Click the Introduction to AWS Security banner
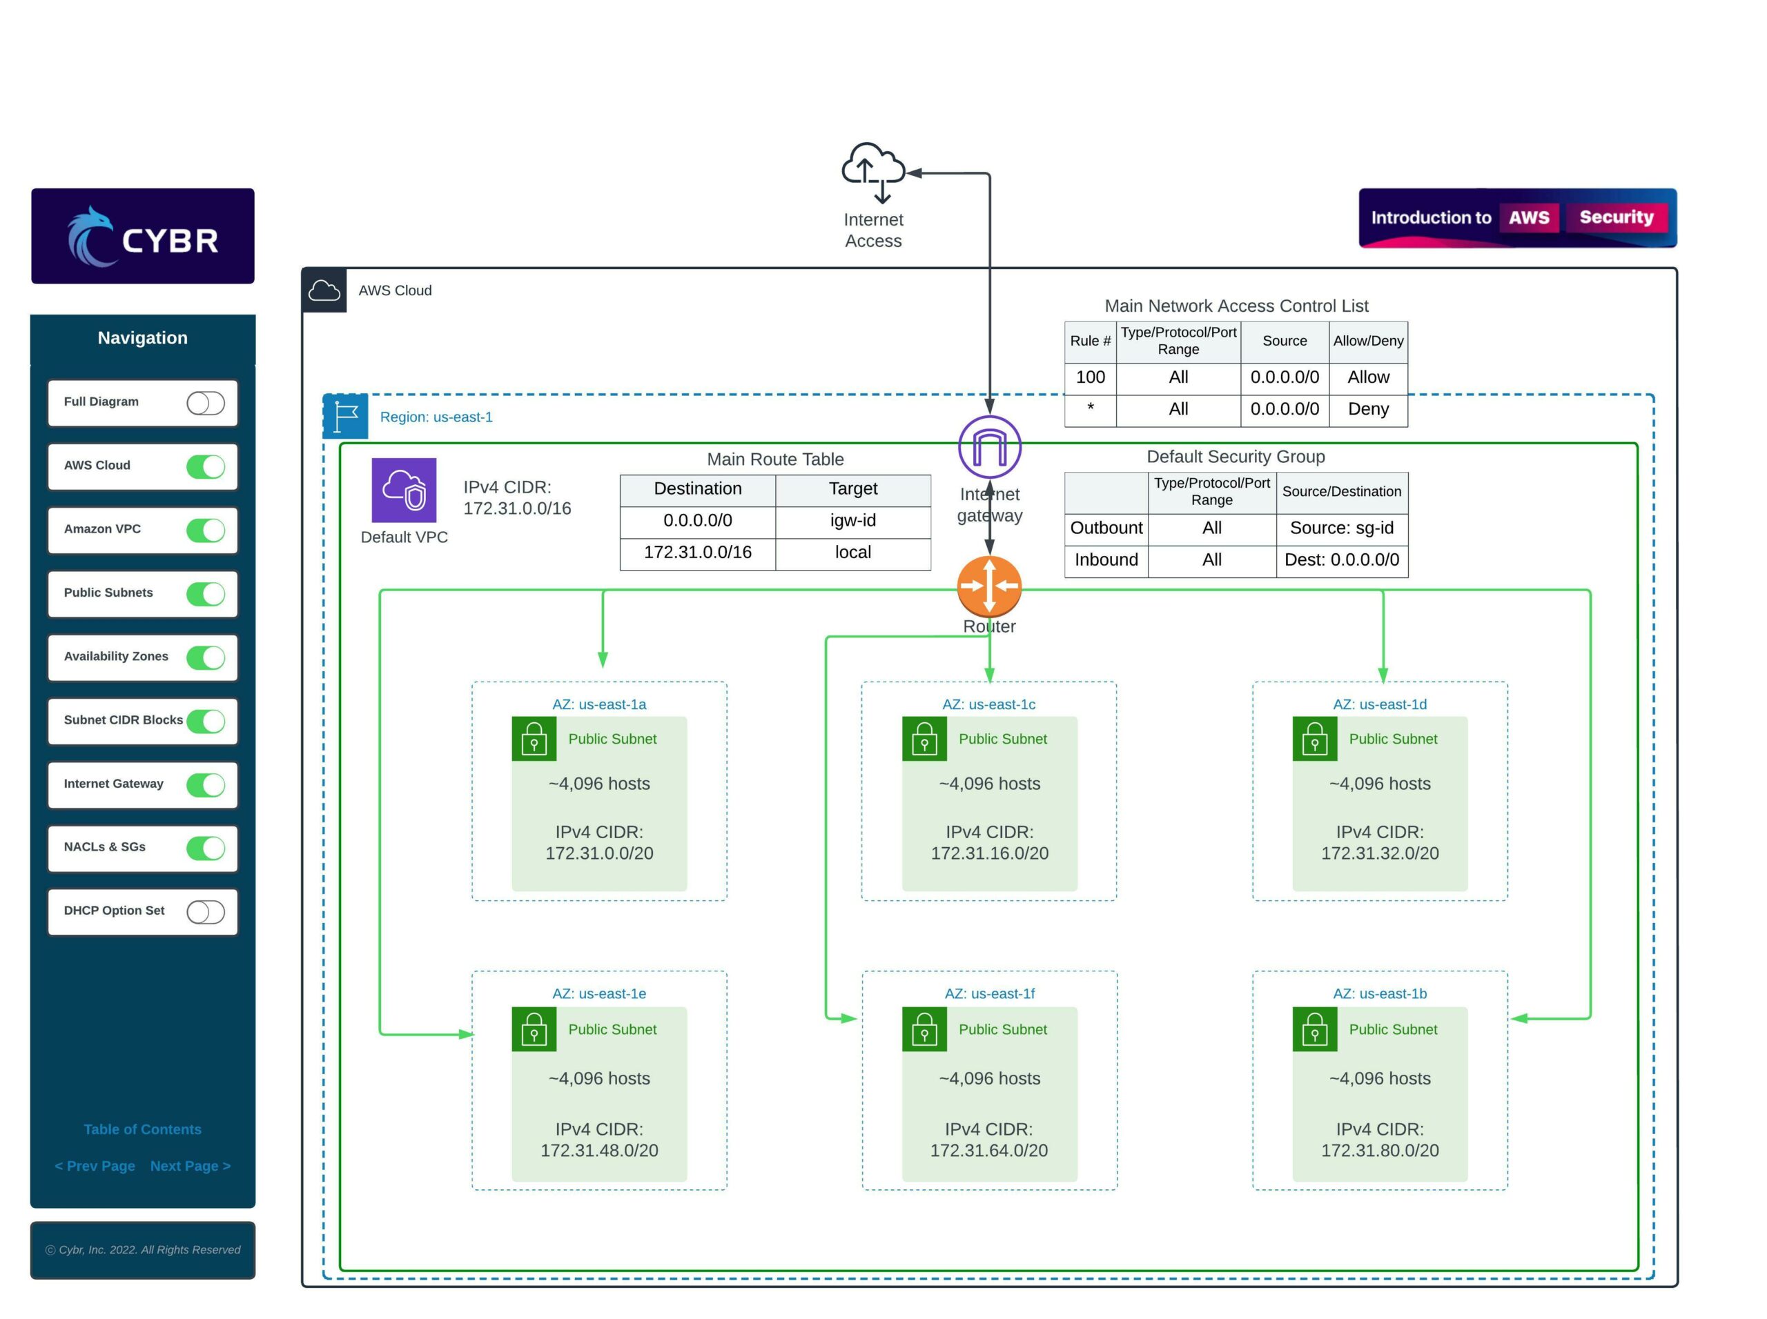The image size is (1767, 1319). [1517, 218]
